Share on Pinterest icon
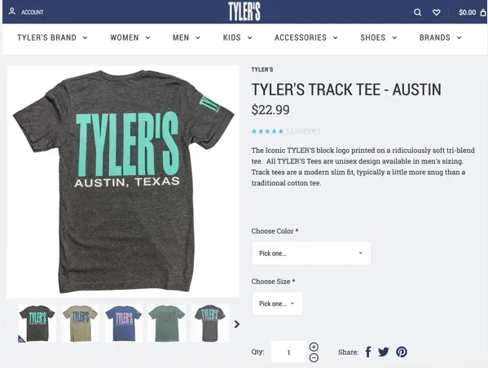The width and height of the screenshot is (488, 368). 402,352
